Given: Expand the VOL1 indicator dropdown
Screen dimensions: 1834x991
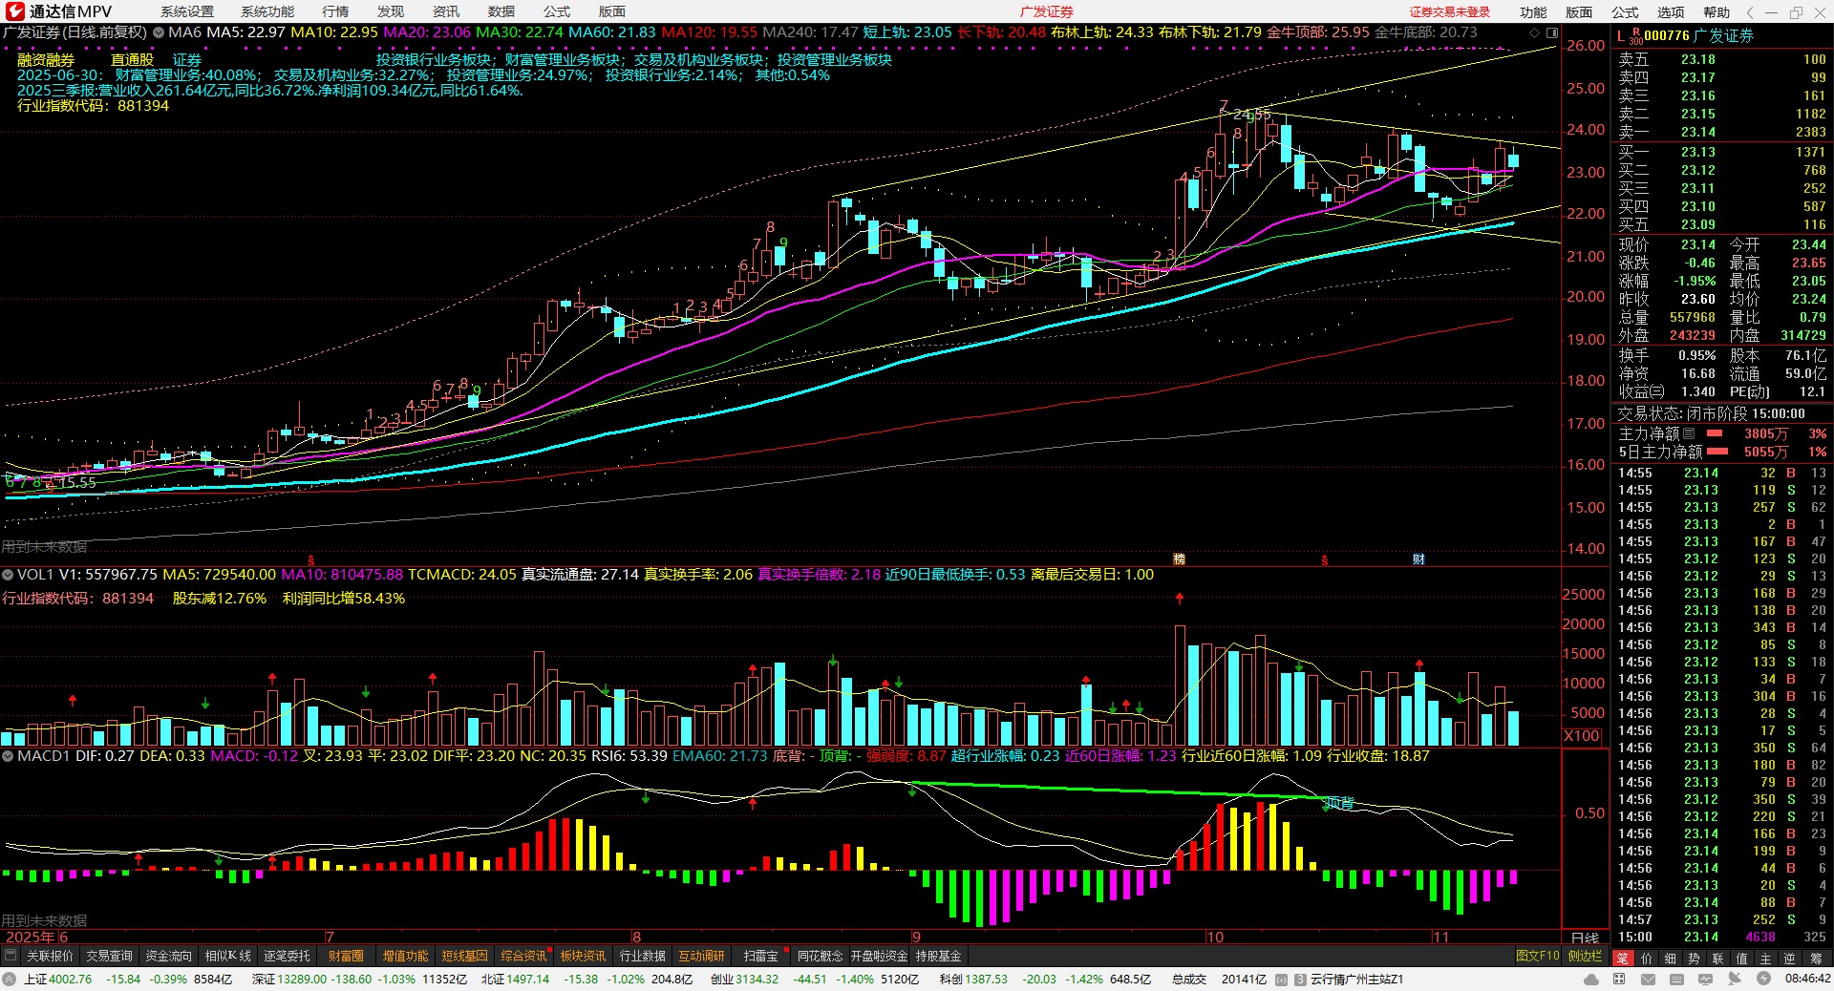Looking at the screenshot, I should (8, 574).
